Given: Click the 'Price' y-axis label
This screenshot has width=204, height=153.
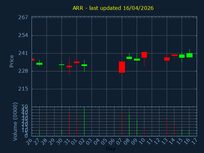Looking at the screenshot, I should pos(12,61).
